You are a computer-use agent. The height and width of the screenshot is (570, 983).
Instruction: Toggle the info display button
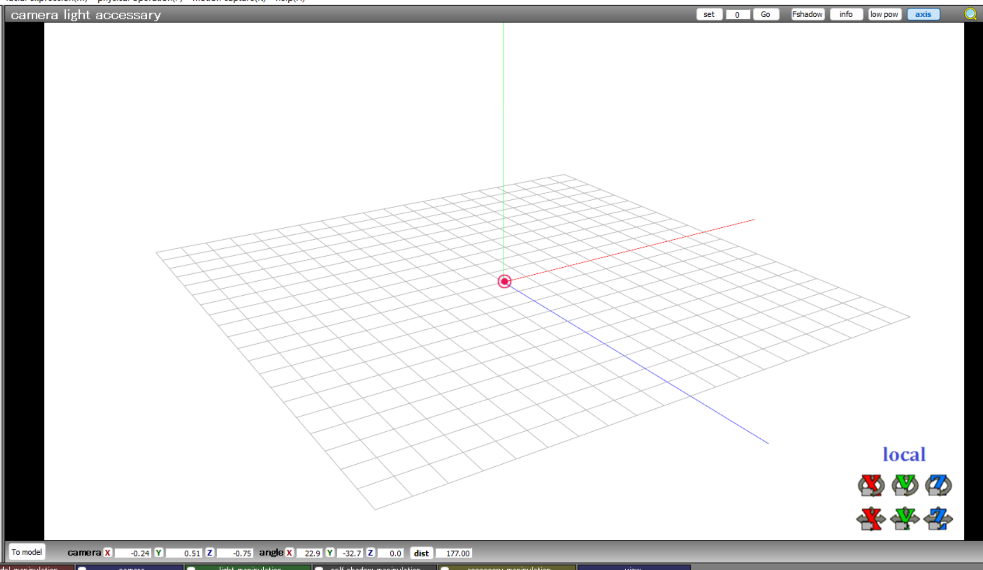click(x=846, y=14)
